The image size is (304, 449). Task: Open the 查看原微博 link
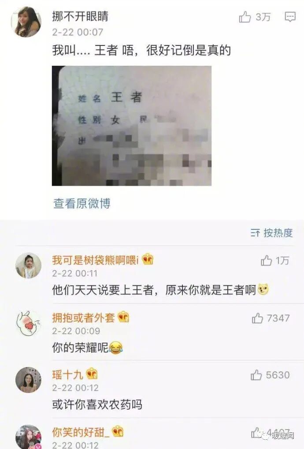pos(82,203)
